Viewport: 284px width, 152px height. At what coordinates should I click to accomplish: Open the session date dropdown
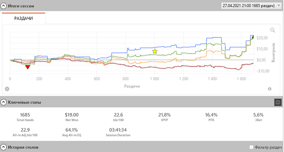251,6
